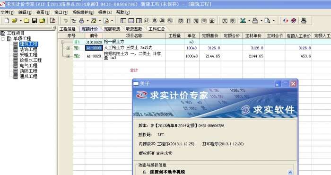Click the print preview magnifier icon
The image size is (331, 175).
pyautogui.click(x=267, y=21)
